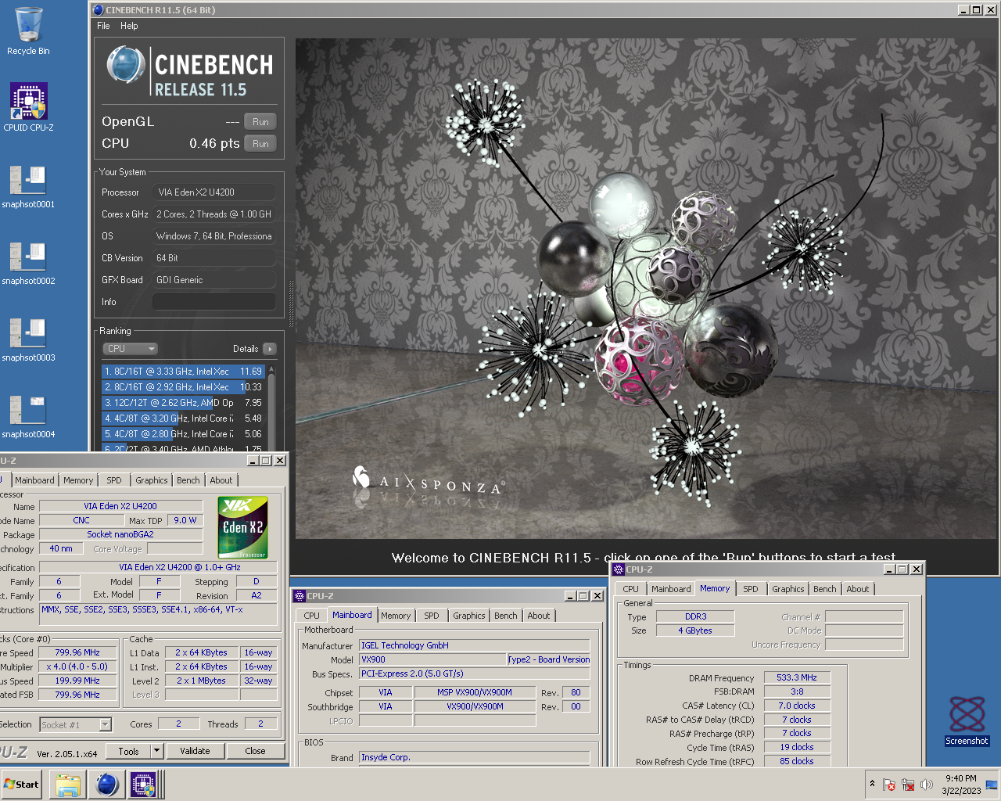Click the network tray icon
This screenshot has height=801, width=1001.
coord(908,785)
